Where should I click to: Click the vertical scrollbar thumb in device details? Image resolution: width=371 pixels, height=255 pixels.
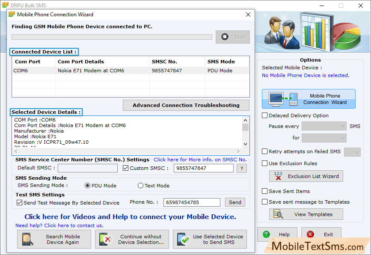[x=245, y=127]
